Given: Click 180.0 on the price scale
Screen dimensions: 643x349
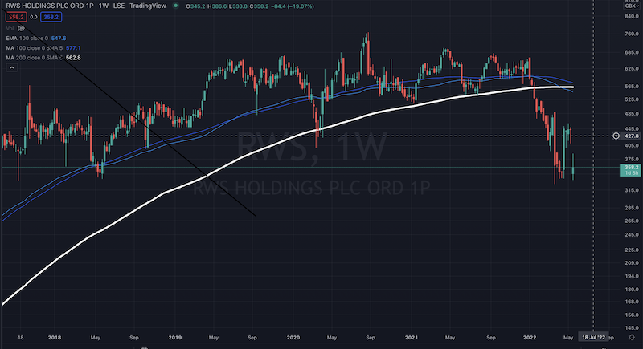Looking at the screenshot, I should tap(632, 290).
